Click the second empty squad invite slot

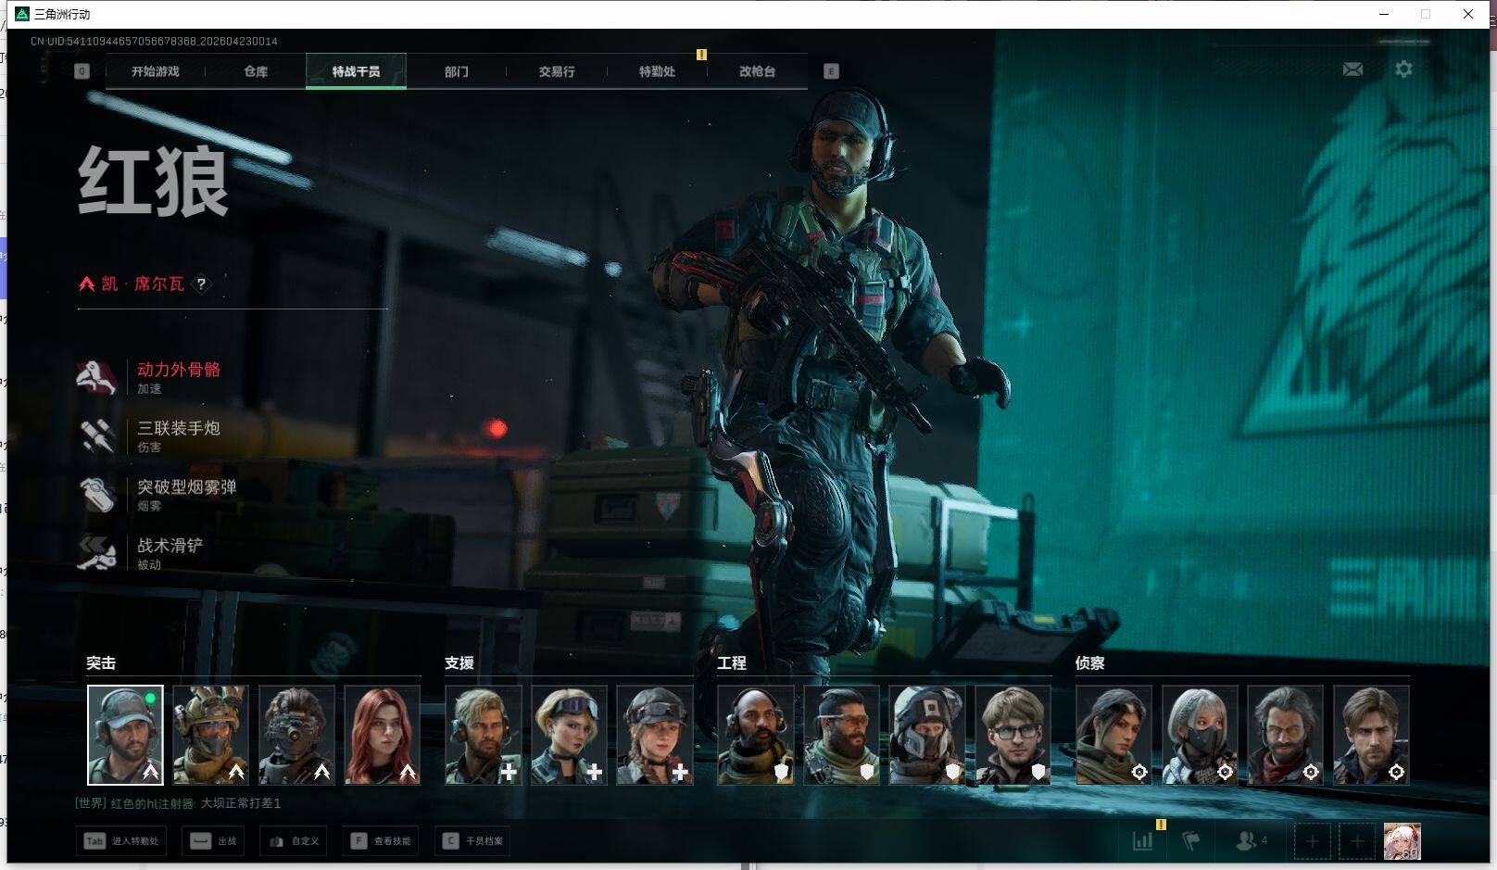1357,841
